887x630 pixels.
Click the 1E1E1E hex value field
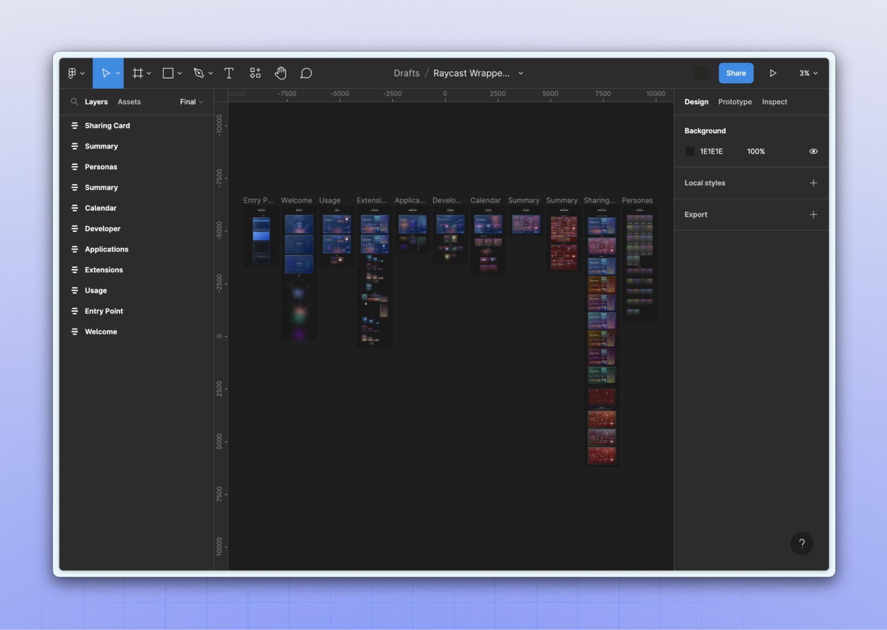point(711,151)
